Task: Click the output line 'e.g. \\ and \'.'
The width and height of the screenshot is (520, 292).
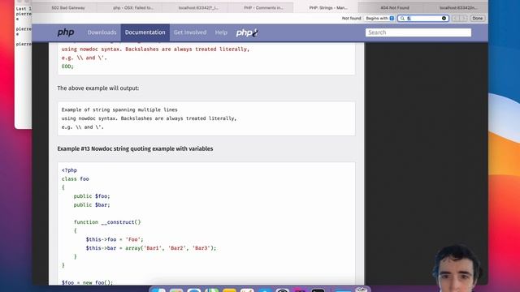Action: [83, 127]
